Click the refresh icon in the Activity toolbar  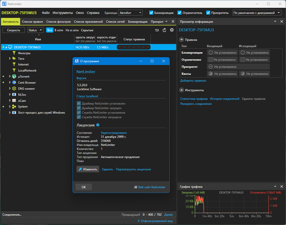coord(164,30)
